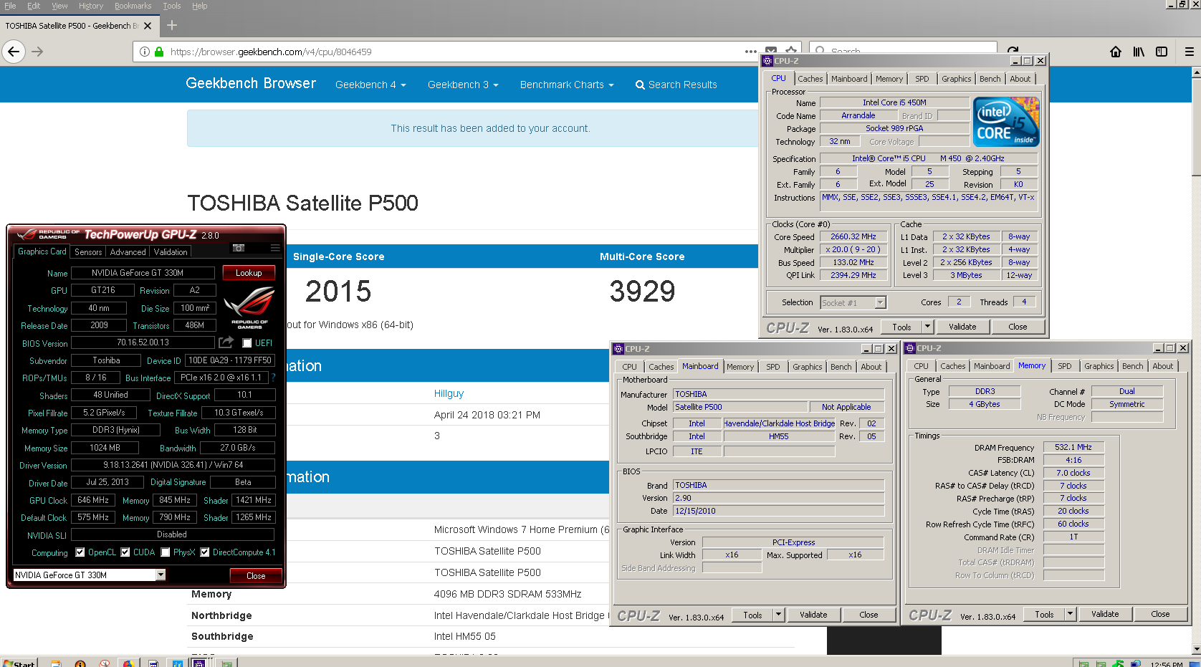The image size is (1201, 667).
Task: Open Tools dropdown arrow in CPU-Z CPU window
Action: (927, 327)
